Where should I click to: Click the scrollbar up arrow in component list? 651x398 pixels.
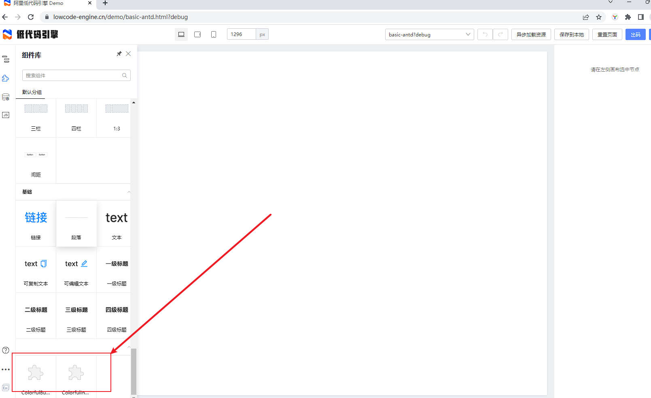pyautogui.click(x=134, y=102)
